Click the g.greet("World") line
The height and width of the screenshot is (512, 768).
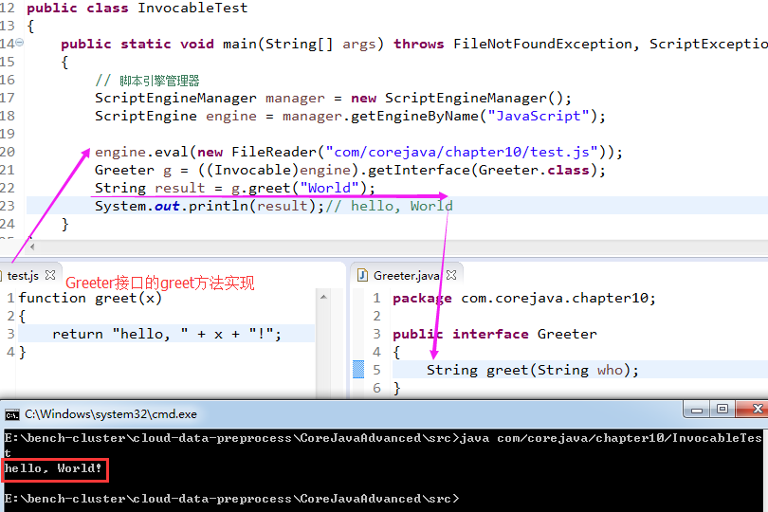click(x=235, y=188)
